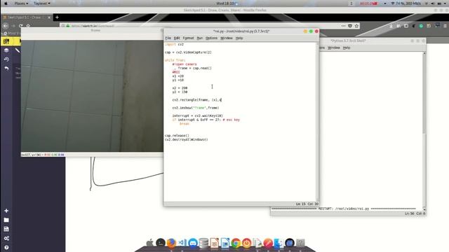Open the Format menu in rsi.py editor
Screen dimensions: 449x252
(x=189, y=38)
